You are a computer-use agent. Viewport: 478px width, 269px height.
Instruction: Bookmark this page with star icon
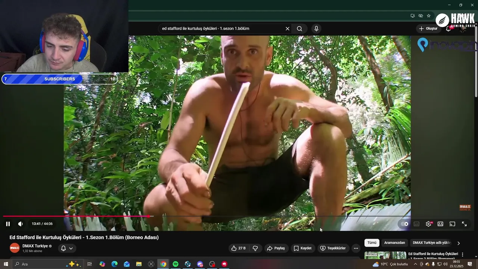(429, 16)
